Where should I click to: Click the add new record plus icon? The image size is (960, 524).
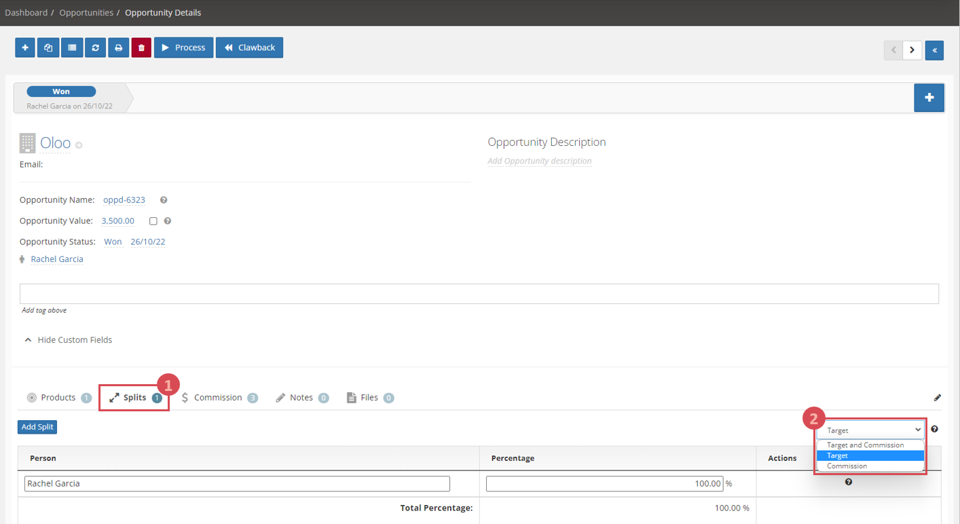click(25, 48)
